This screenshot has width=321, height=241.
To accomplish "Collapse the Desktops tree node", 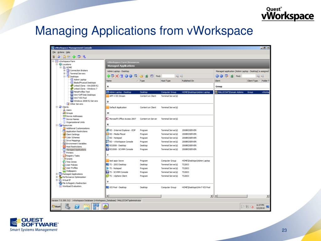I will pyautogui.click(x=65, y=77).
